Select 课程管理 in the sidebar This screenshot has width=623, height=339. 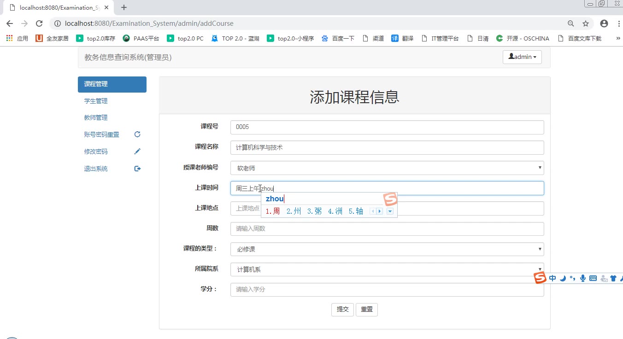112,84
